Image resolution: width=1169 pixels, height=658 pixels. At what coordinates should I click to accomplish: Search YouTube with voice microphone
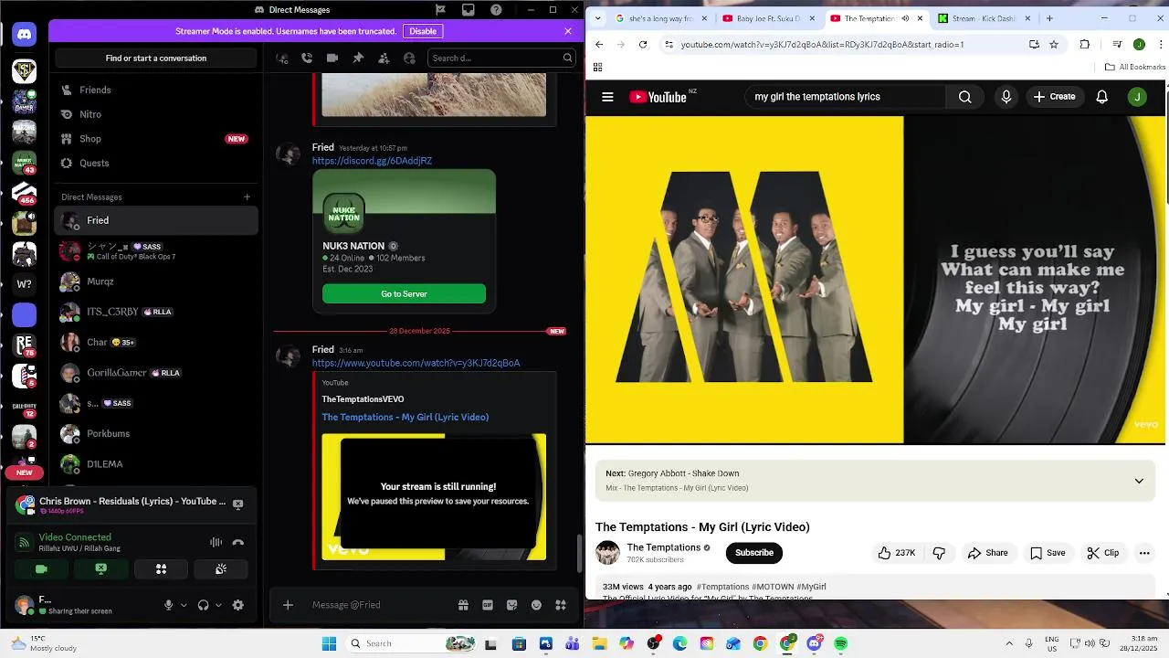pyautogui.click(x=1006, y=97)
